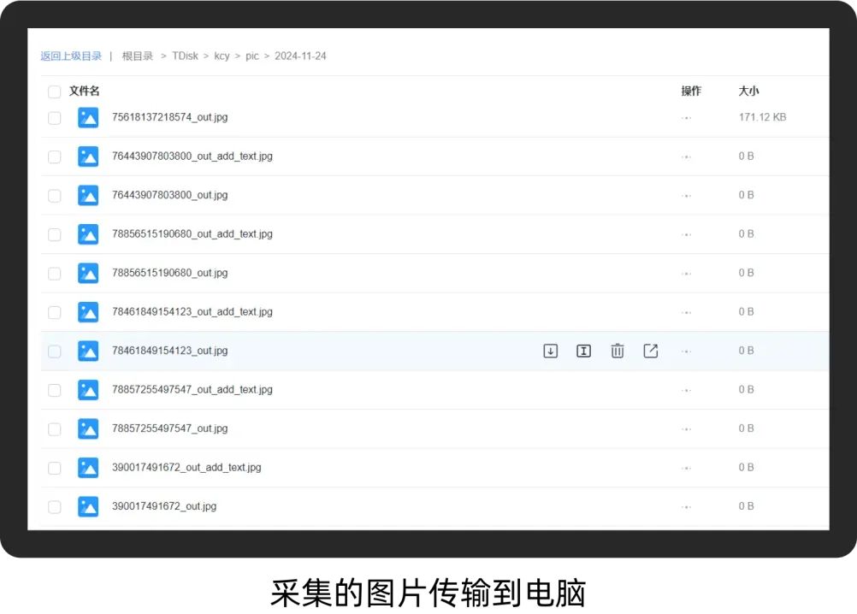This screenshot has height=614, width=857.
Task: Open file 78856515190680_out.jpg by name
Action: pos(169,273)
